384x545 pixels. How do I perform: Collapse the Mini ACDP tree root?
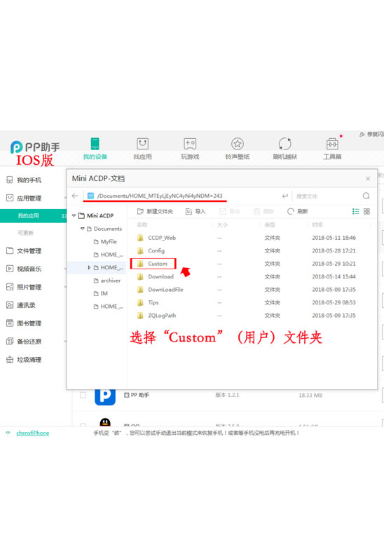(x=74, y=216)
